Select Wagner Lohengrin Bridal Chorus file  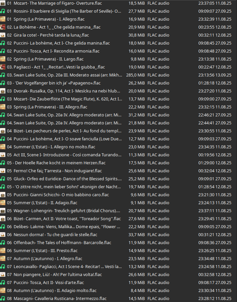coord(67,211)
